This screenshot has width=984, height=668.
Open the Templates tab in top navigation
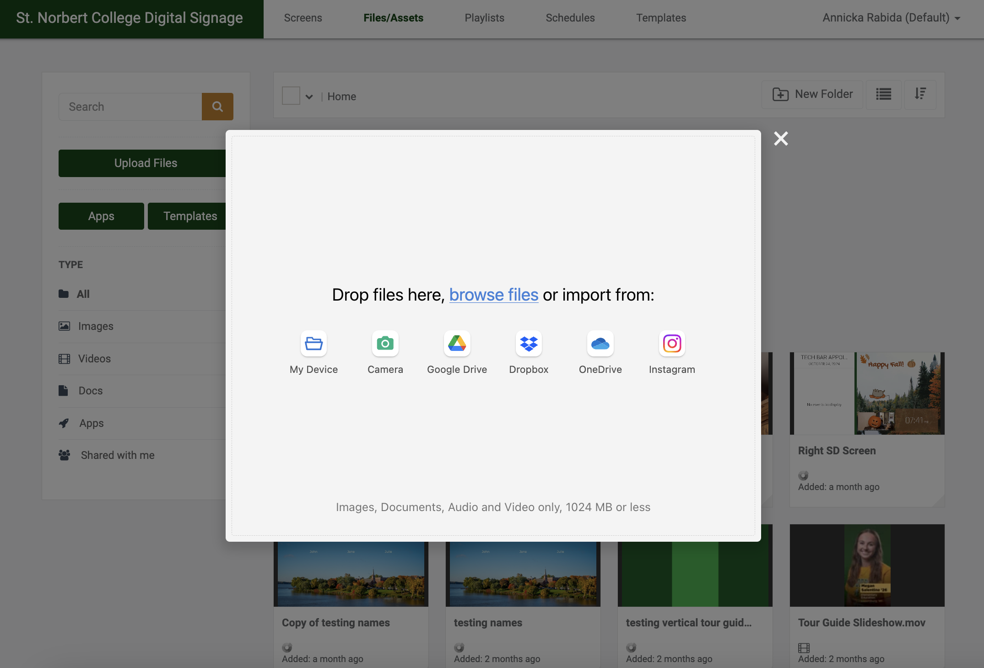661,18
